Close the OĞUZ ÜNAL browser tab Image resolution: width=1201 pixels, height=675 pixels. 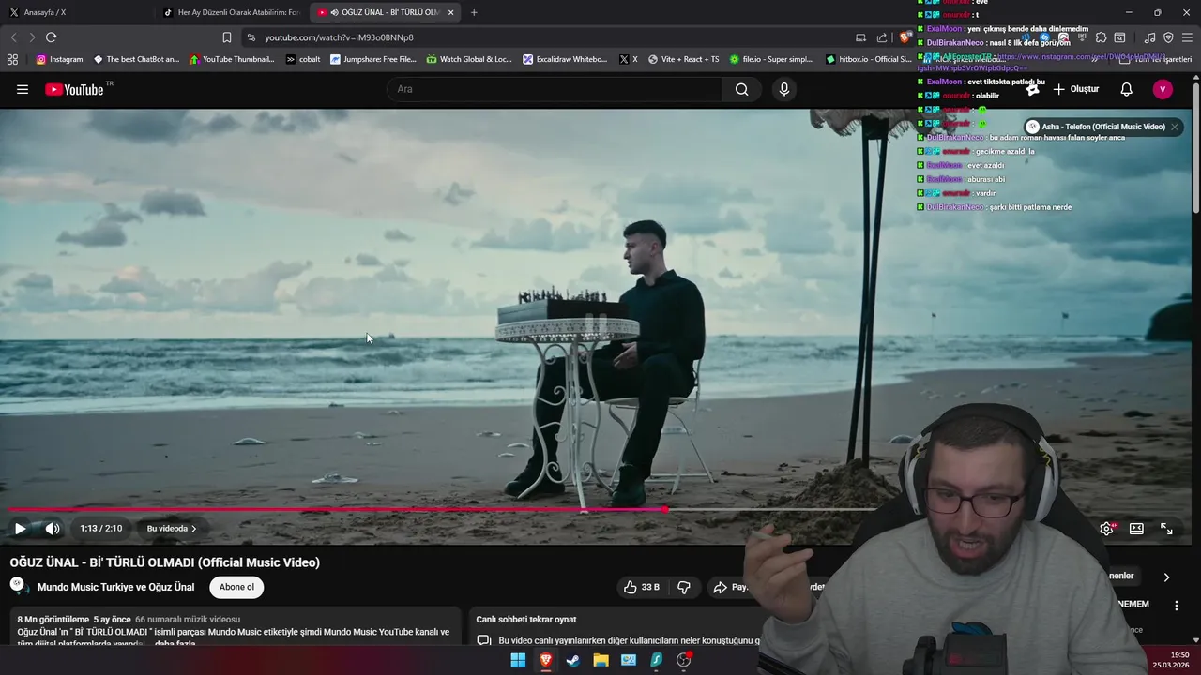(x=451, y=12)
